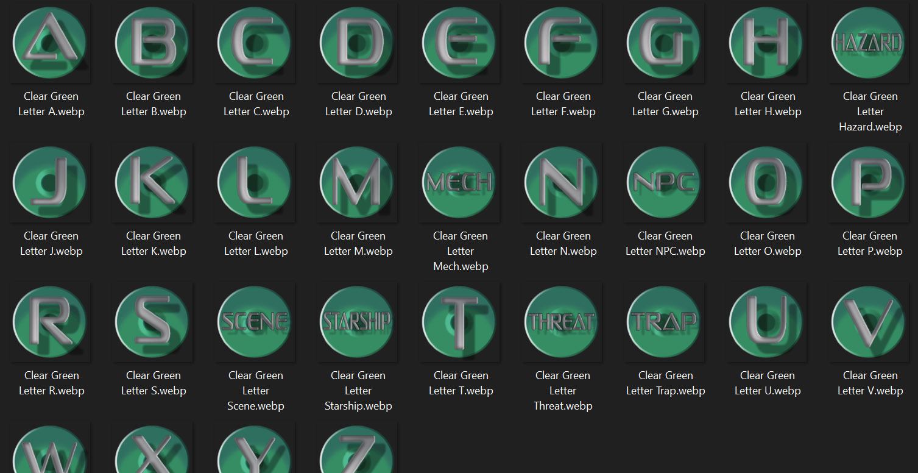
Task: Pick the Letter Z token thumbnail
Action: click(x=358, y=447)
